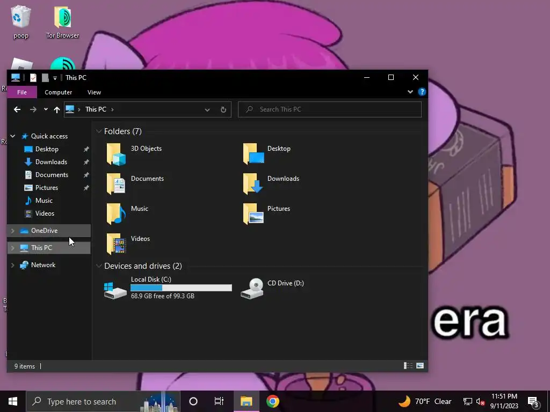Refresh the This PC address bar

(223, 109)
